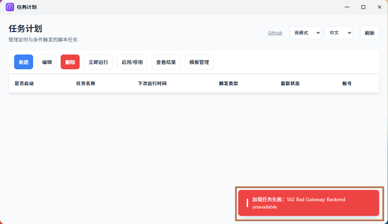Open 模板管理 template manager
Image resolution: width=388 pixels, height=224 pixels.
pyautogui.click(x=199, y=62)
